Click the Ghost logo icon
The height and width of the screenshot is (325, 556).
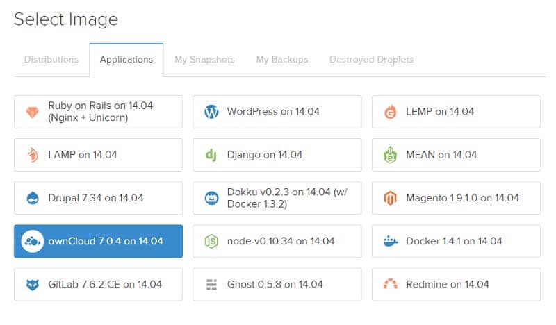[x=211, y=285]
